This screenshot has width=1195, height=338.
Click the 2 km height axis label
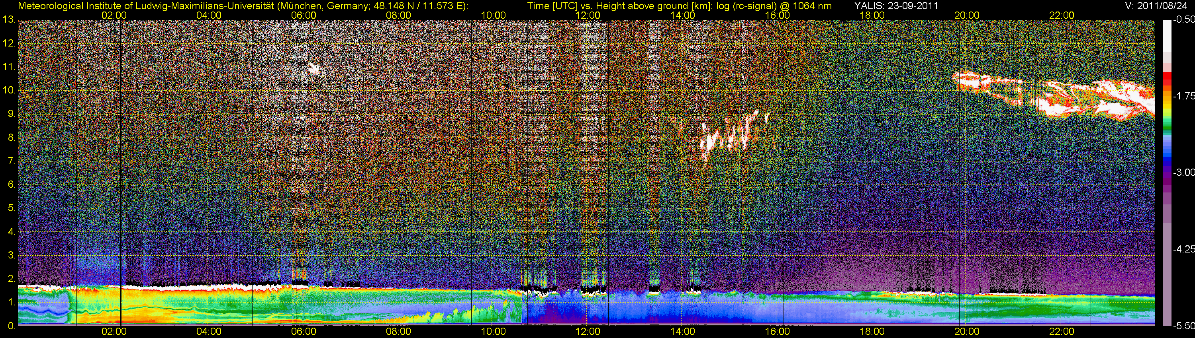[x=12, y=279]
